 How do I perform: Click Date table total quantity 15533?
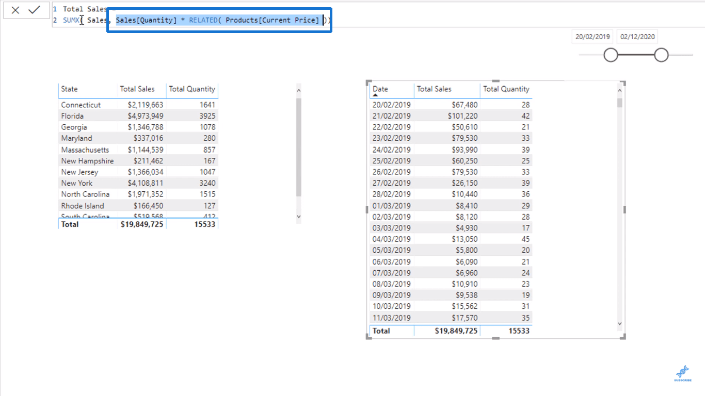pyautogui.click(x=519, y=331)
